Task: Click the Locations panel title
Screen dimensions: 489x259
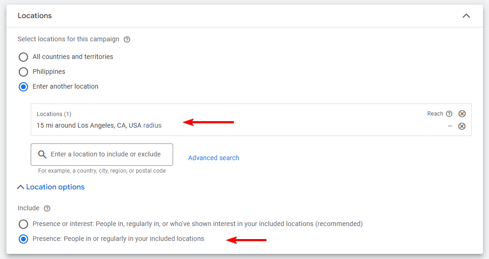Action: (x=35, y=16)
